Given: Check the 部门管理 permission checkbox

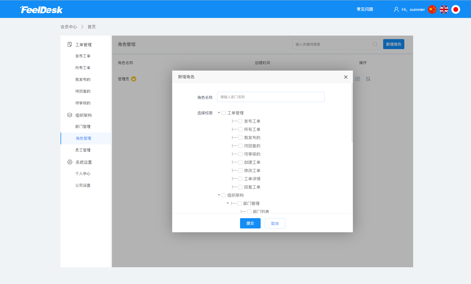Looking at the screenshot, I should pyautogui.click(x=239, y=203).
